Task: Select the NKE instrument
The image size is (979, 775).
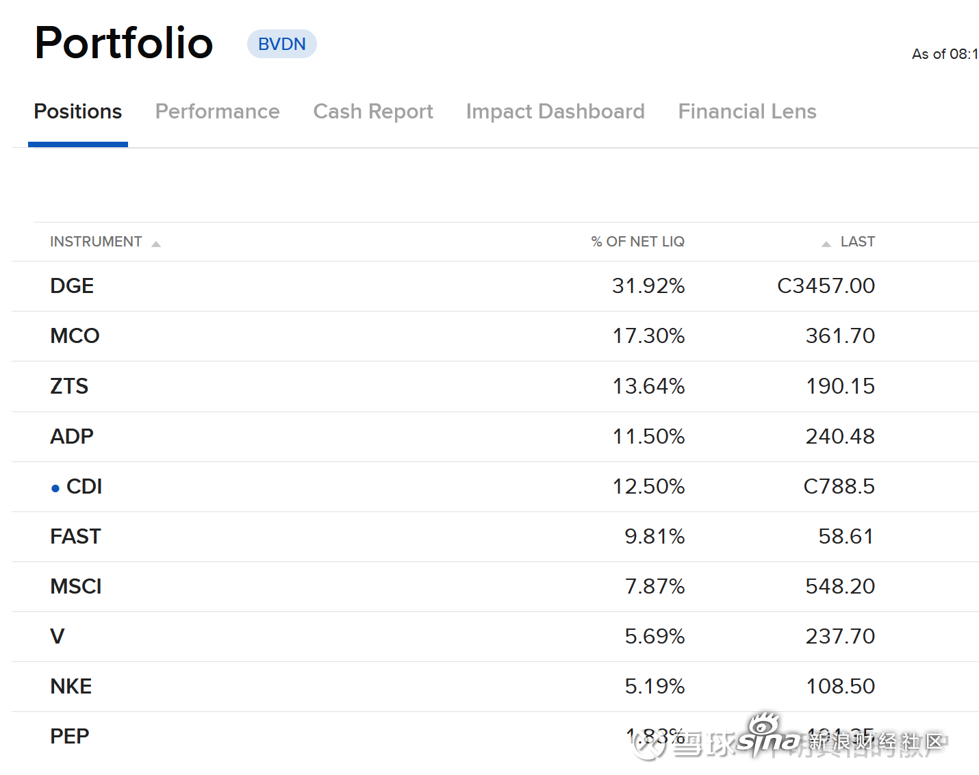Action: [71, 686]
